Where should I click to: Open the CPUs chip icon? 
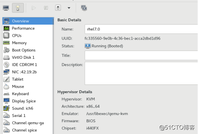(6, 36)
